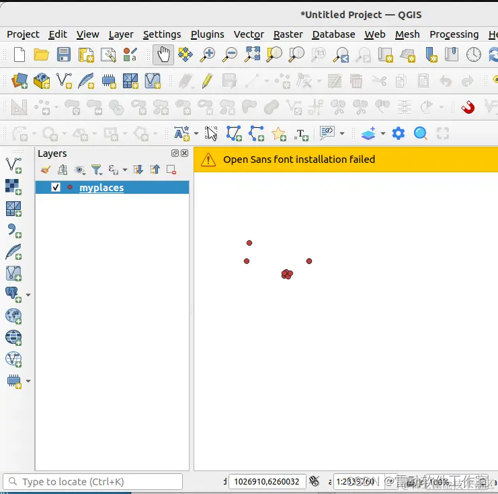Add a mesh layer from the side toolbar

(13, 209)
